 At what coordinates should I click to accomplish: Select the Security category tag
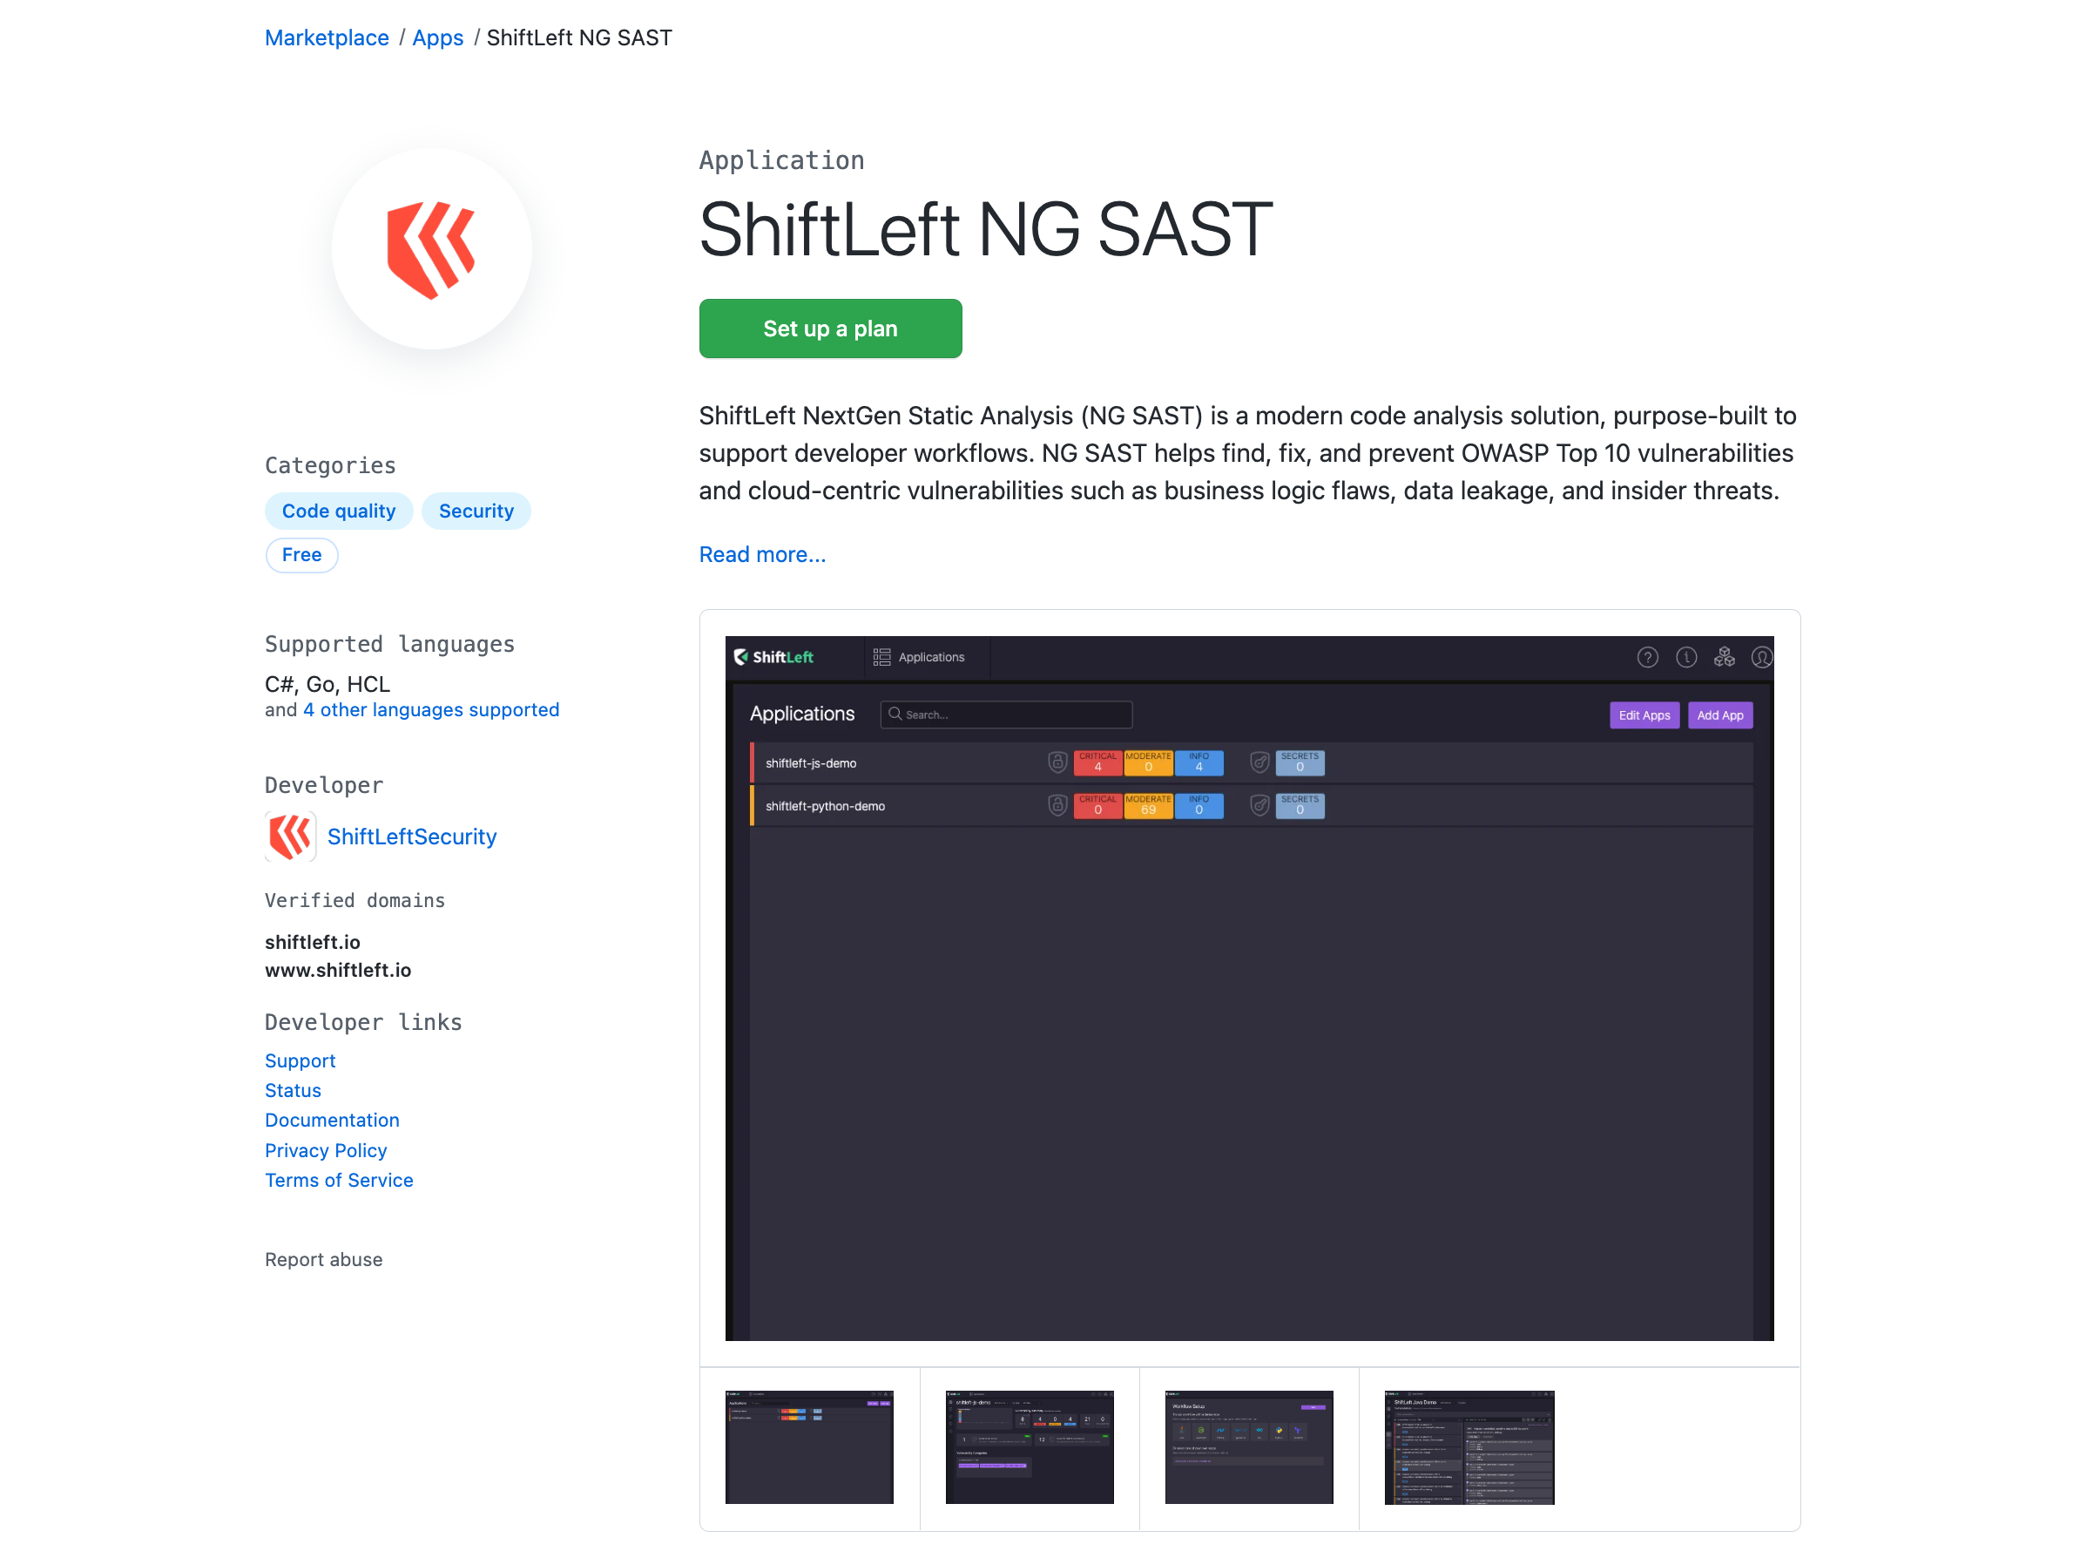pyautogui.click(x=476, y=511)
